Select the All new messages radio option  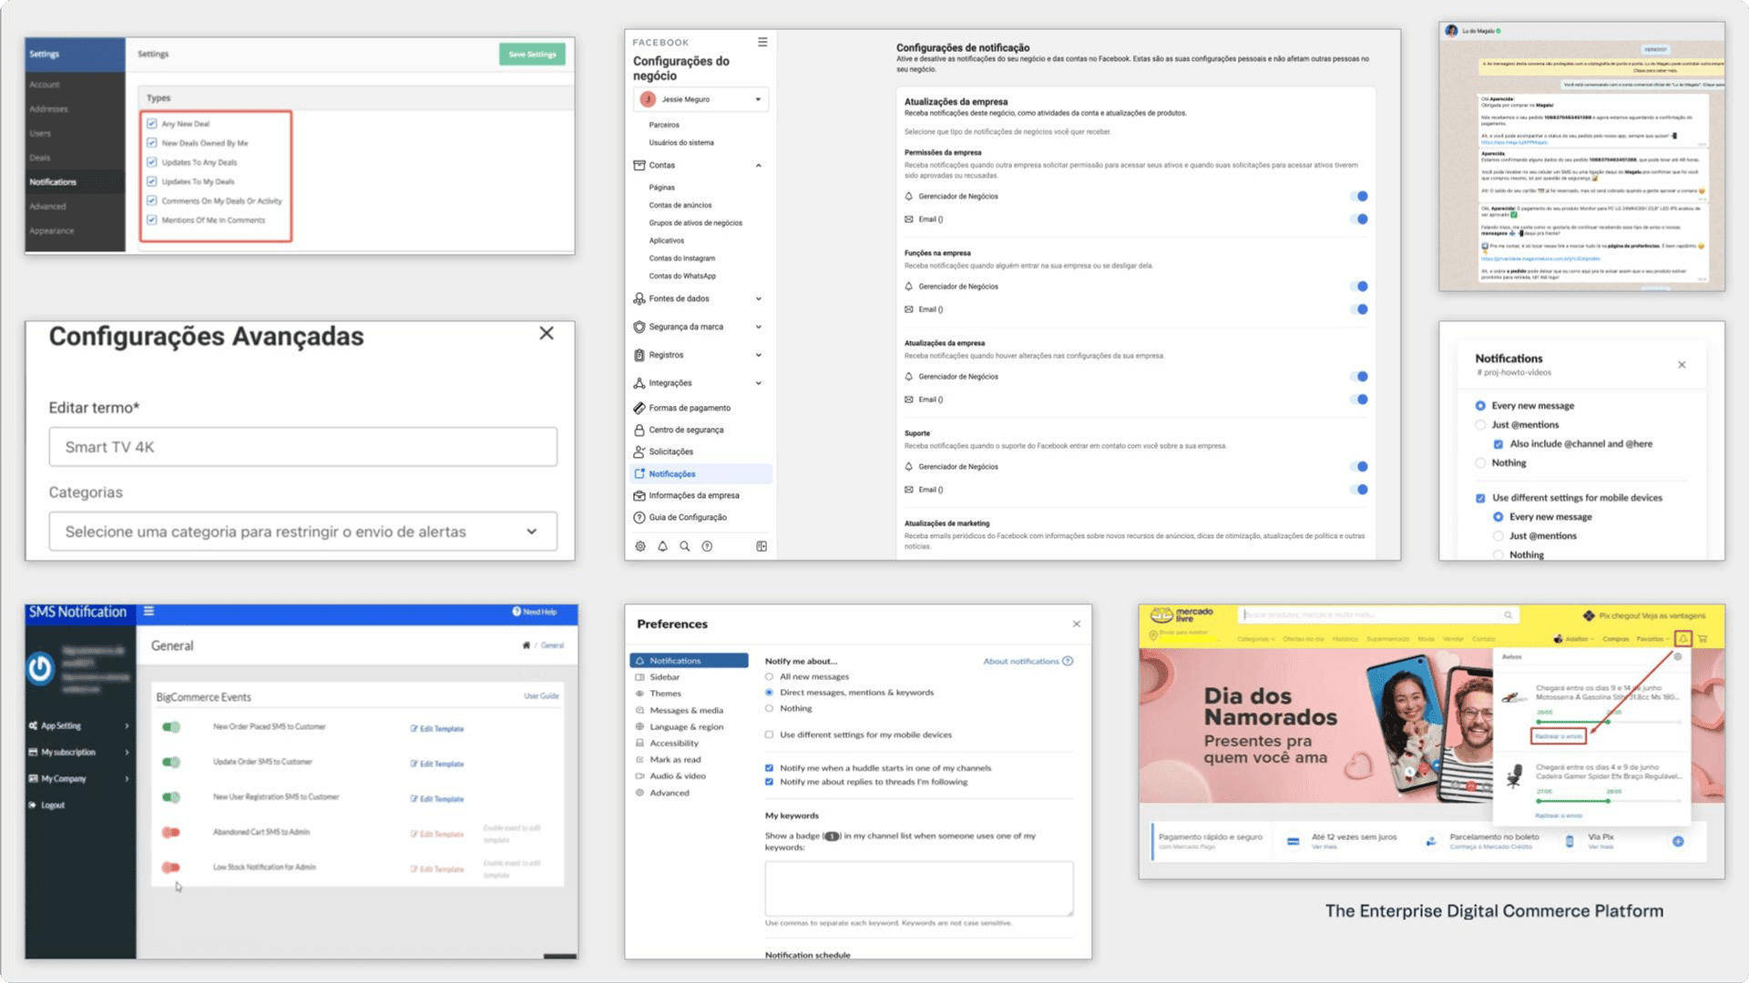[x=770, y=677]
